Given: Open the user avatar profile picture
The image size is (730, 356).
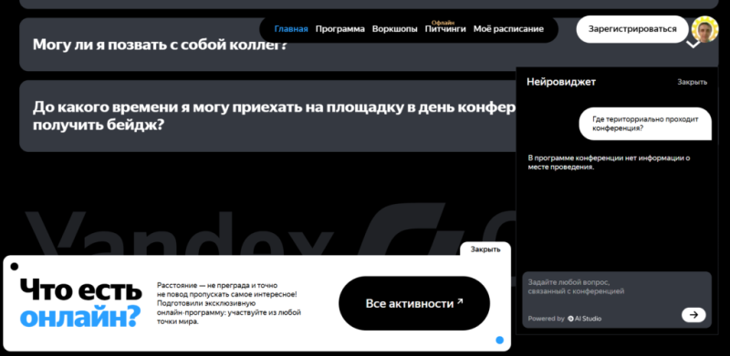Looking at the screenshot, I should [x=704, y=29].
